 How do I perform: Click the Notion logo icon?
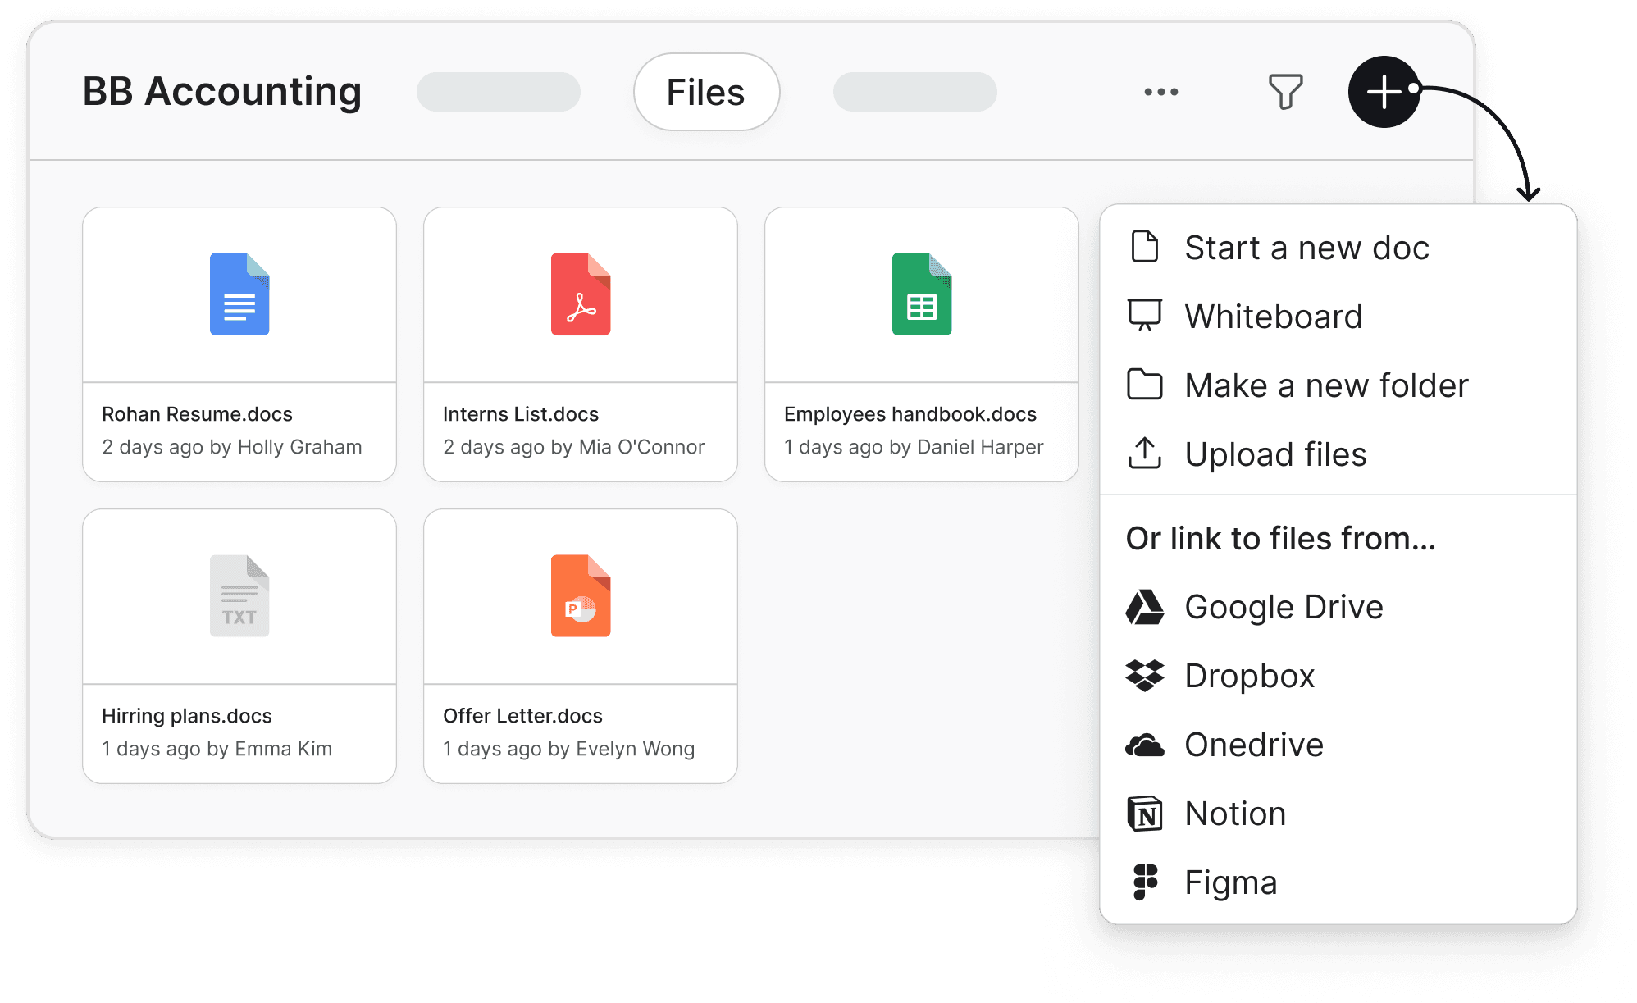click(1144, 814)
